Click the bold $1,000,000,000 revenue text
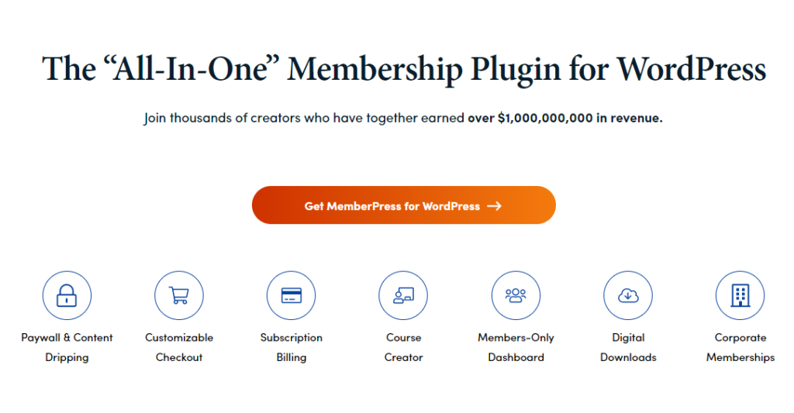 pyautogui.click(x=564, y=118)
